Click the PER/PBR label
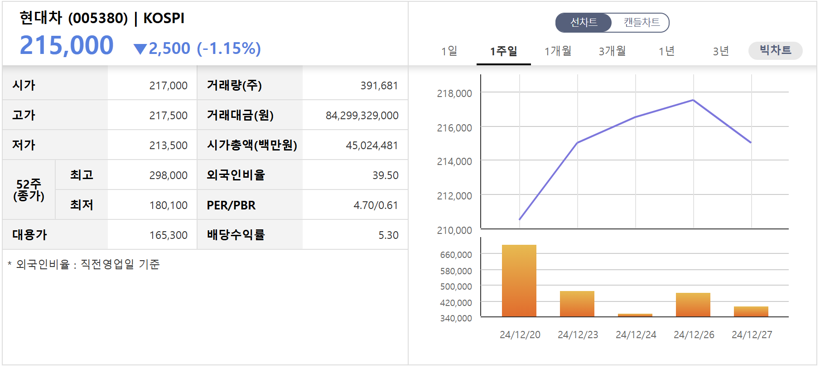The width and height of the screenshot is (820, 369). (x=231, y=205)
